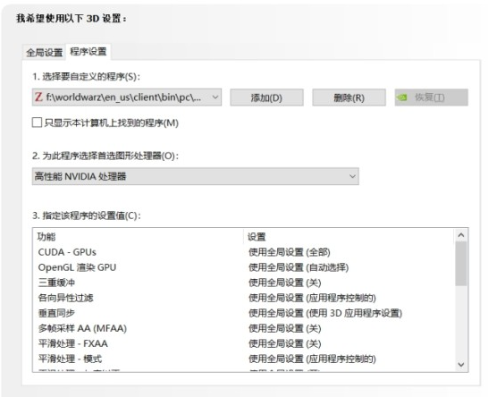Image resolution: width=488 pixels, height=397 pixels.
Task: Open the program selection dropdown showing worldwarz path
Action: click(x=127, y=97)
